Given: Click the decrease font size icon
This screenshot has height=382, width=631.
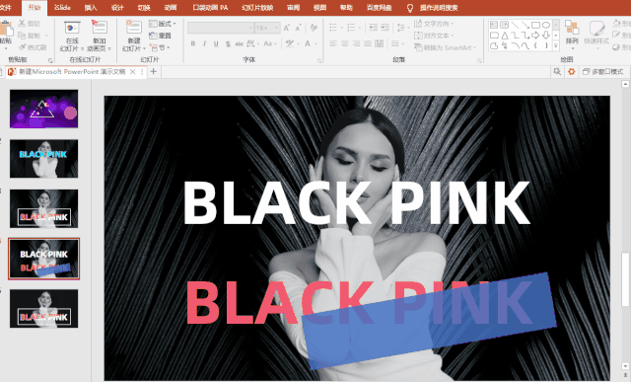Looking at the screenshot, I should click(x=298, y=28).
